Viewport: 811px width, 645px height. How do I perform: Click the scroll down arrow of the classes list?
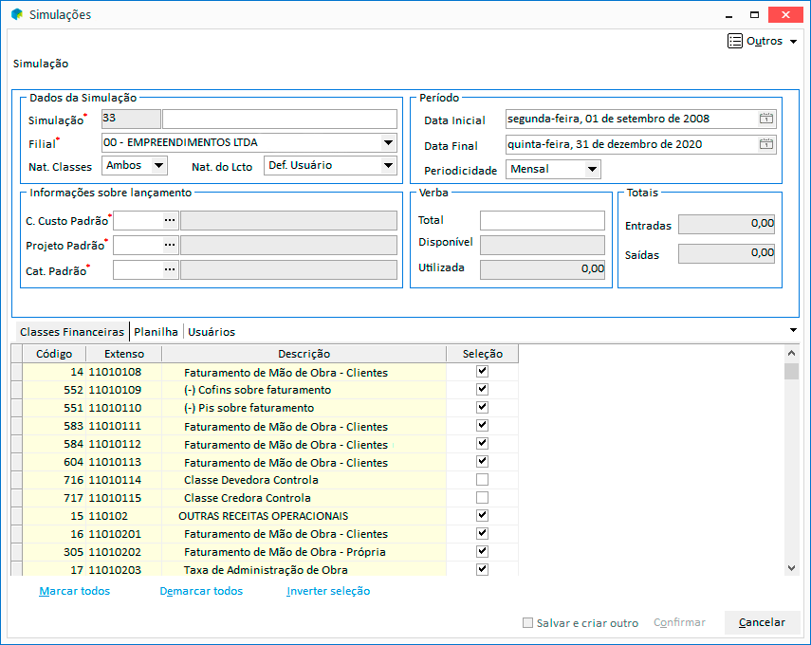(x=791, y=567)
